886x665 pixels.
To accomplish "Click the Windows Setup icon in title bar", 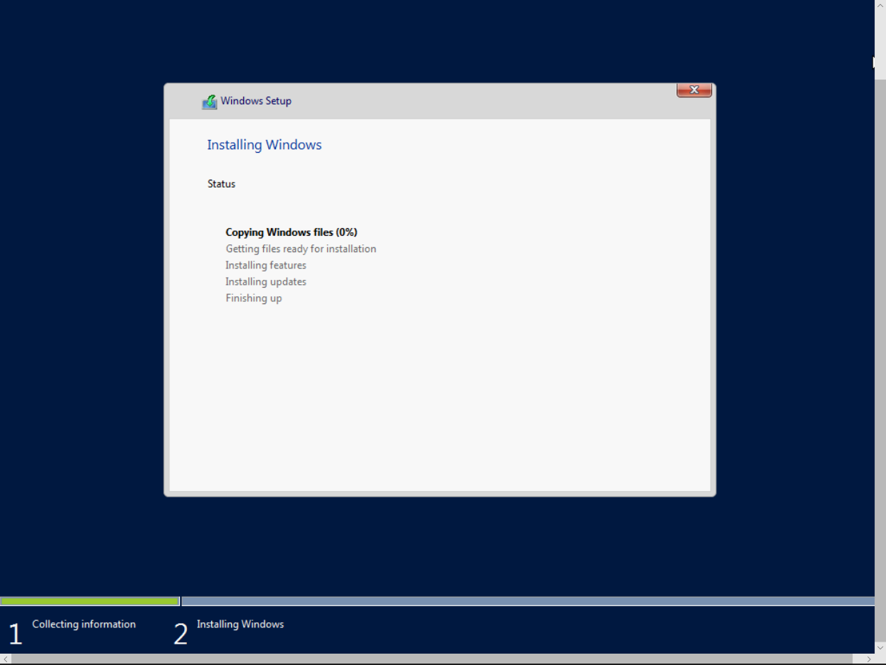I will 209,102.
